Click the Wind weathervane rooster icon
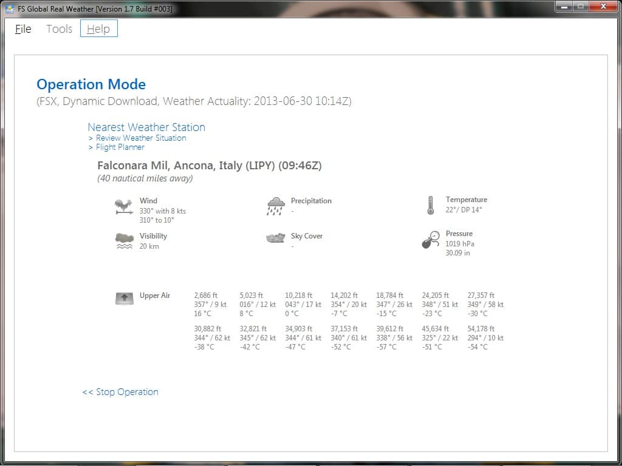Viewport: 622px width, 466px height. click(123, 207)
